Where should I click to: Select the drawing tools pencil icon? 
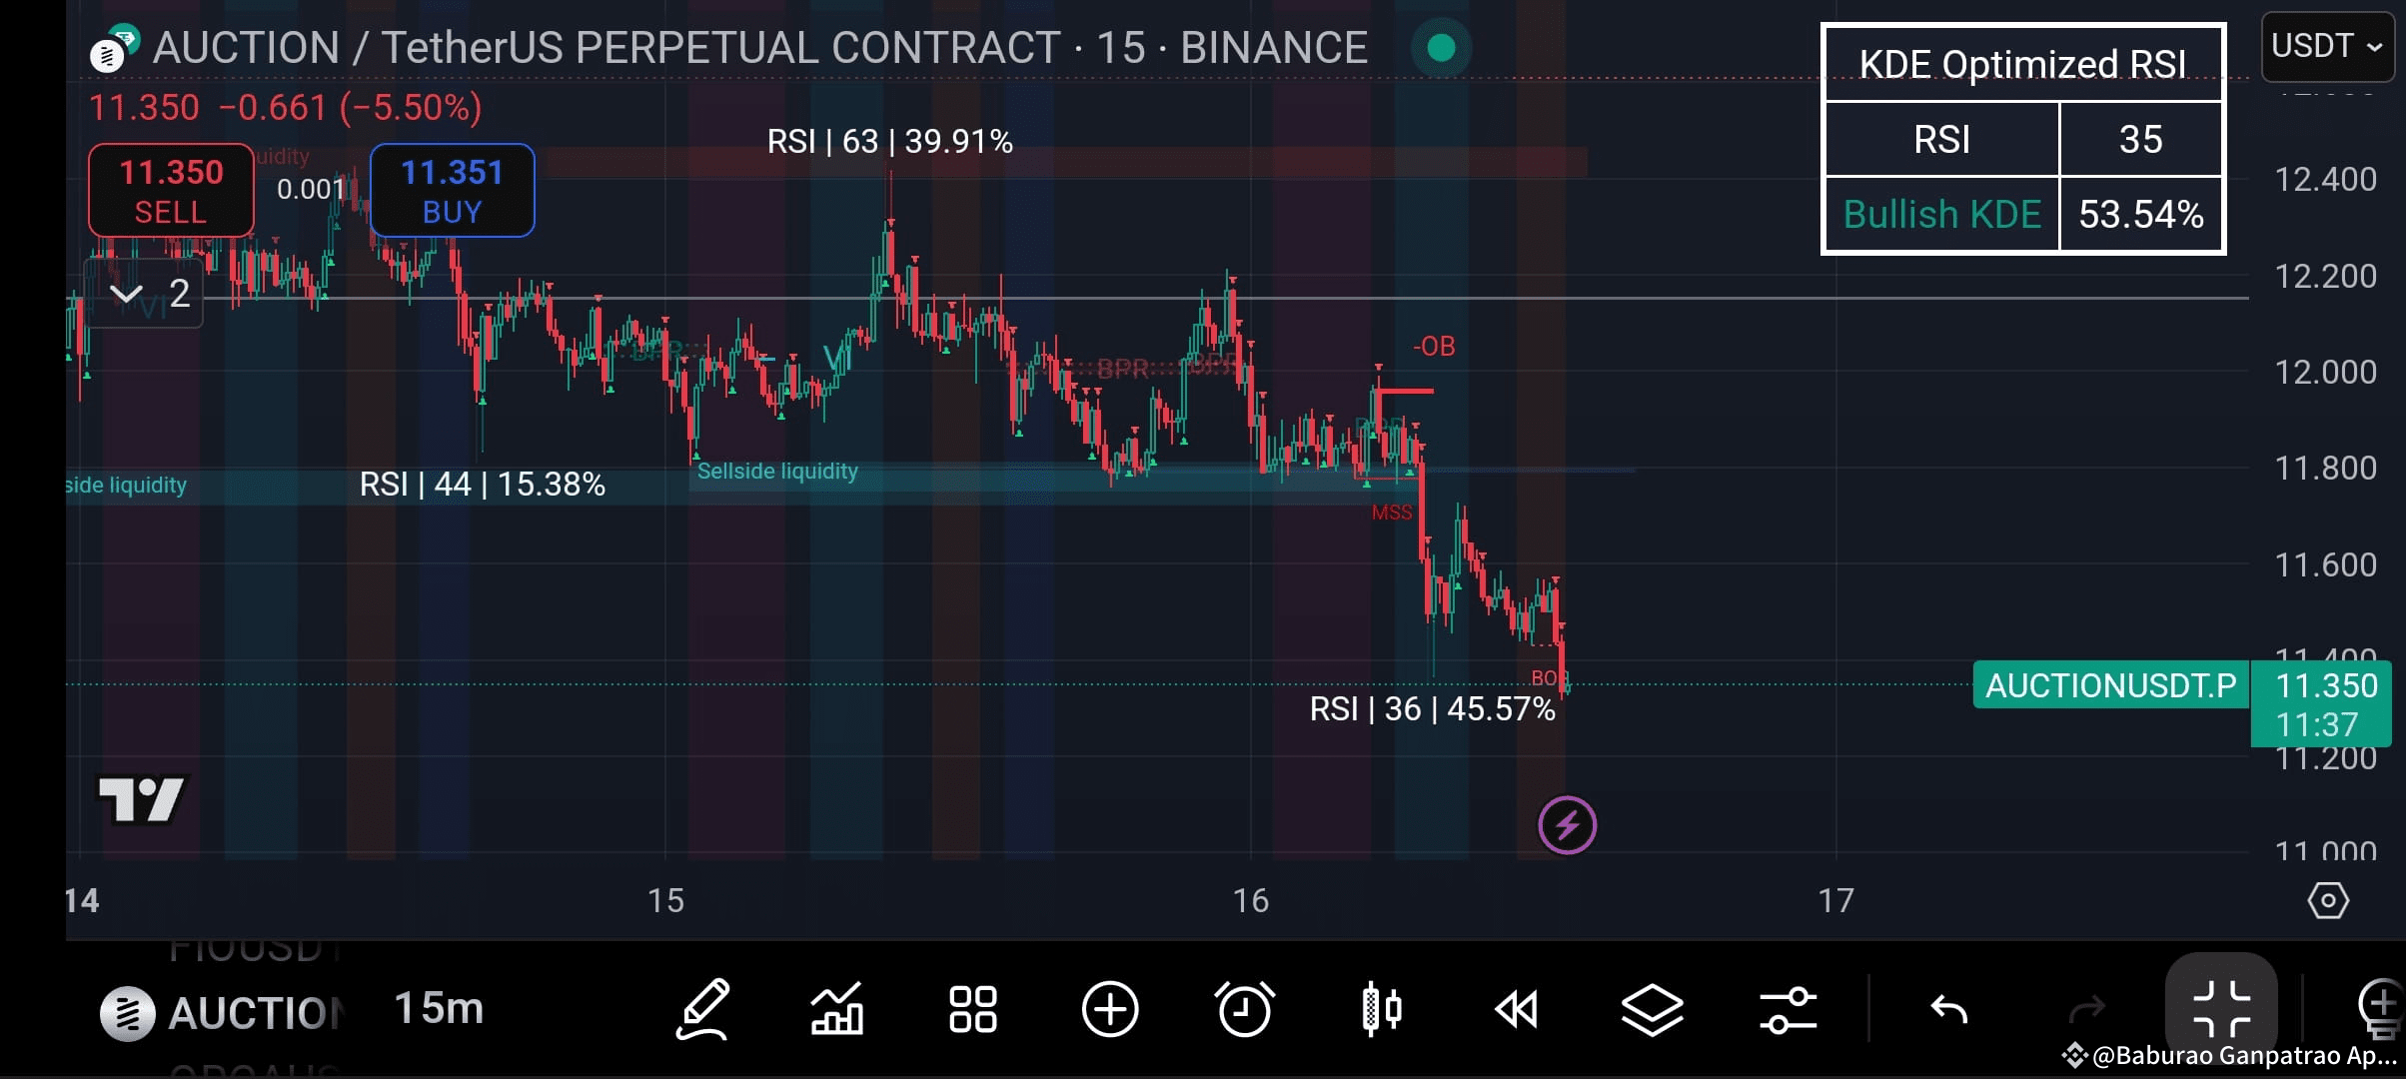point(704,1009)
